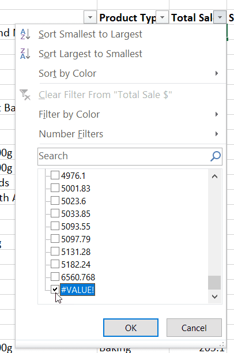234x353 pixels.
Task: Select the 5093.55 checkbox
Action: [x=55, y=226]
